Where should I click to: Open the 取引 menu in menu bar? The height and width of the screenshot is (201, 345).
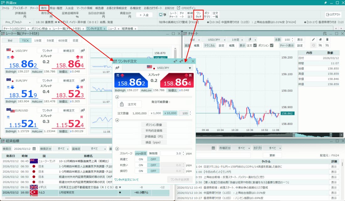click(x=44, y=8)
